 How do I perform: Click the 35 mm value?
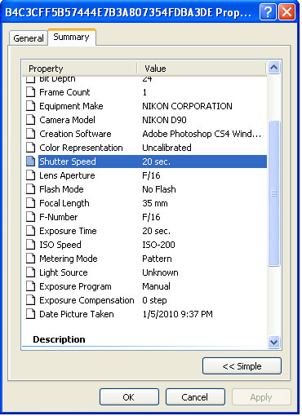[x=155, y=203]
